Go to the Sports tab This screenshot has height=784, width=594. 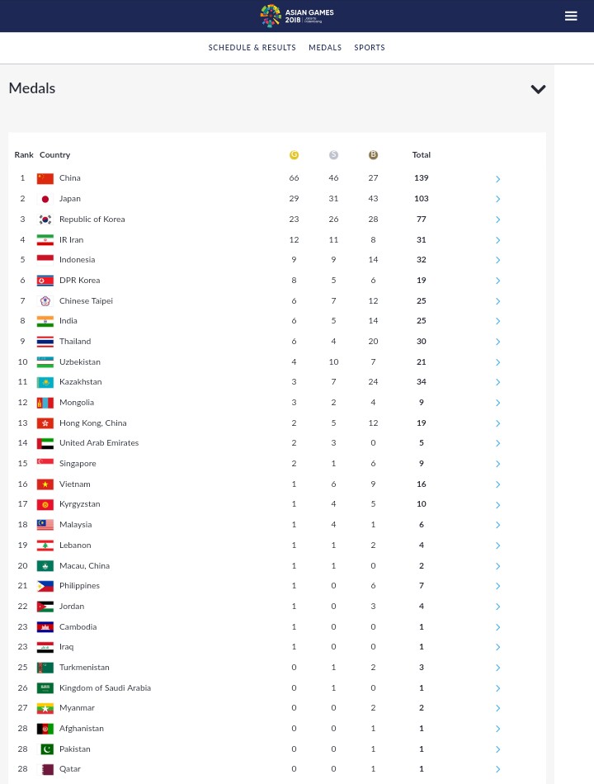click(x=370, y=48)
